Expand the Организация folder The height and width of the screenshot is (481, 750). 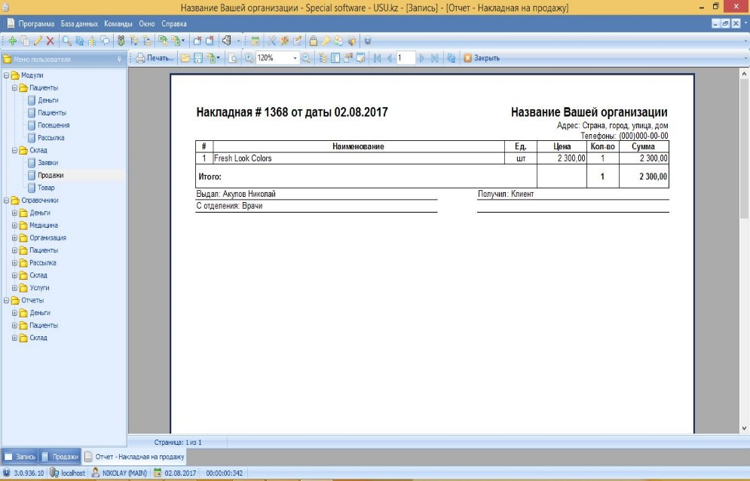tap(14, 237)
